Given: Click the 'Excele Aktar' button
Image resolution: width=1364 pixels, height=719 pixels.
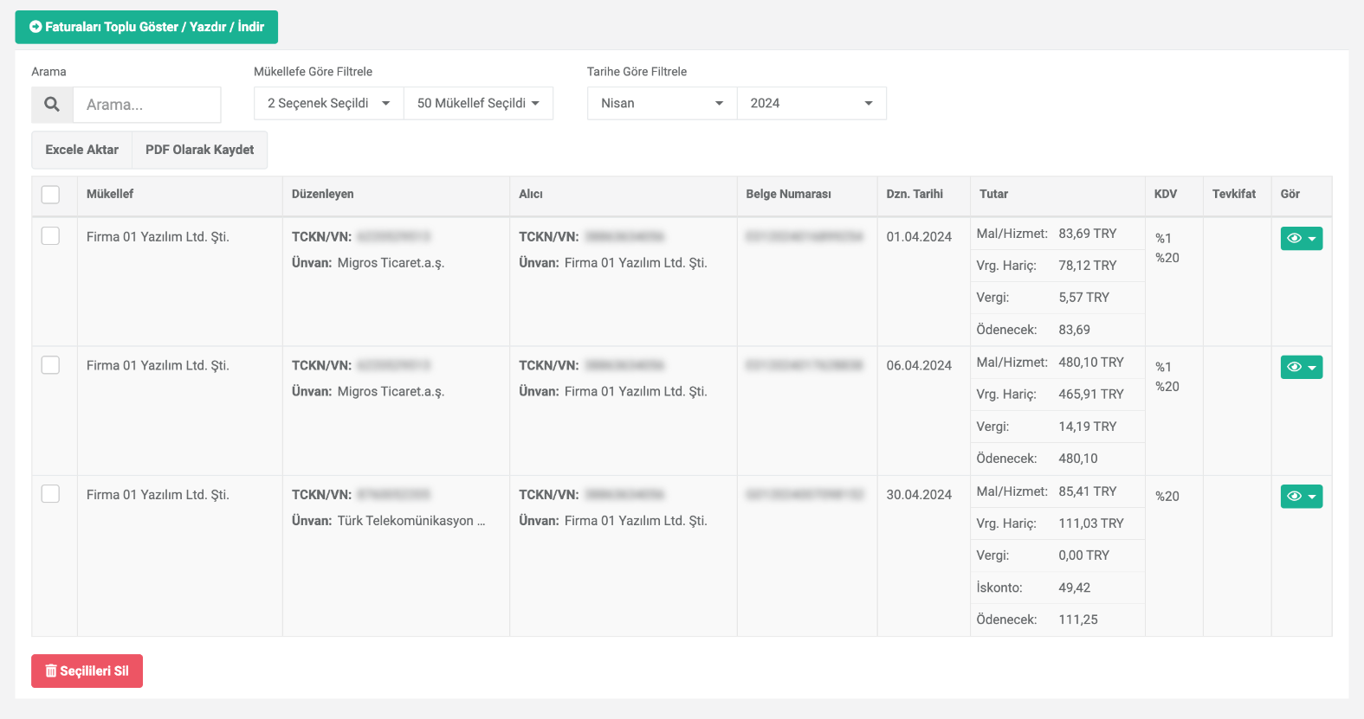Looking at the screenshot, I should click(82, 150).
